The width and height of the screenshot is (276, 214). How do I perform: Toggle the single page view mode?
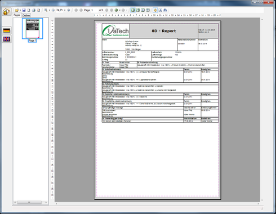pos(133,10)
